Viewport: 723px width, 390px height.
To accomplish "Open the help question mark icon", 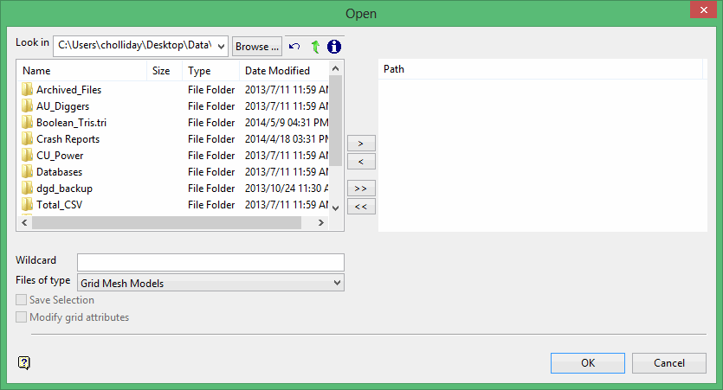I will (x=24, y=363).
